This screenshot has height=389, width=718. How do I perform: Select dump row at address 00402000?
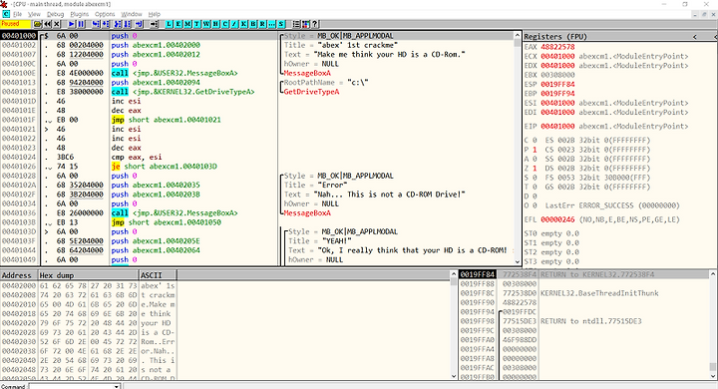pos(88,285)
